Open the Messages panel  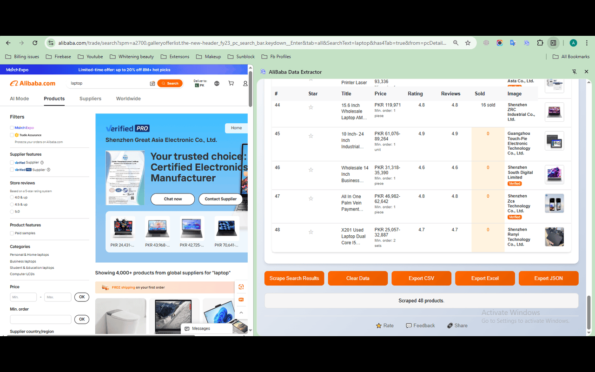point(206,329)
